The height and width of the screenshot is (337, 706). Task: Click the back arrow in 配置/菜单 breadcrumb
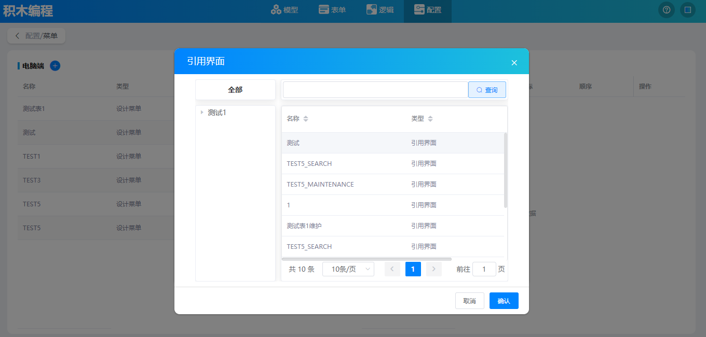click(x=17, y=36)
